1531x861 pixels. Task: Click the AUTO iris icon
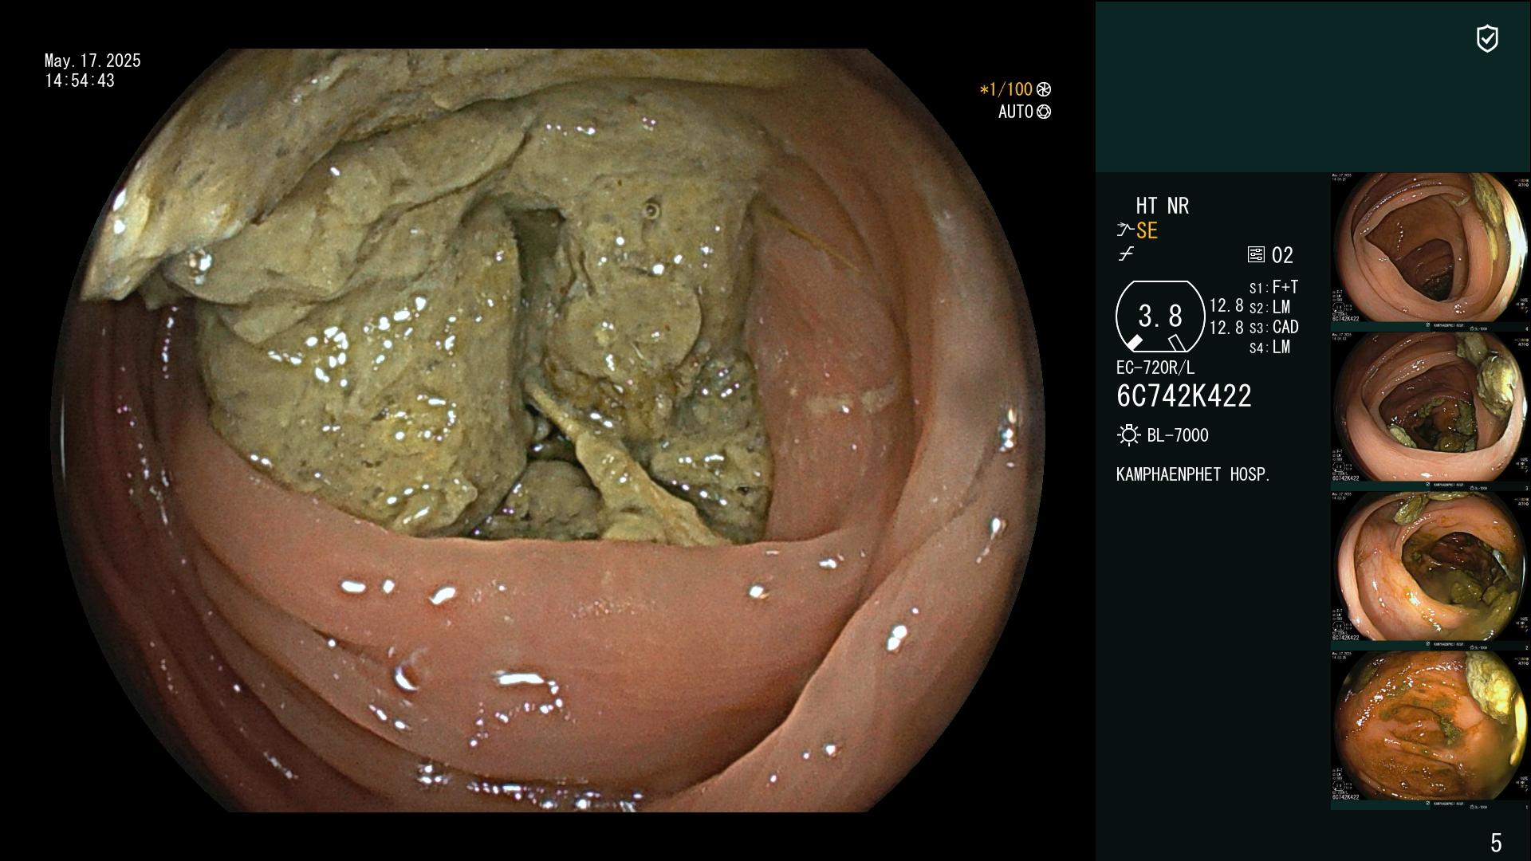[1044, 112]
